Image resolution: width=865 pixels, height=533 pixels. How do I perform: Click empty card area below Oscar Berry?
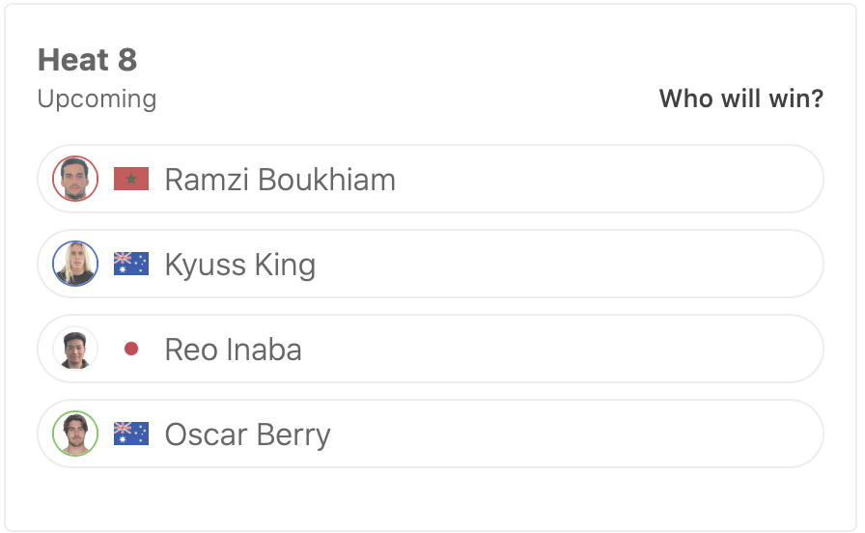tap(431, 498)
